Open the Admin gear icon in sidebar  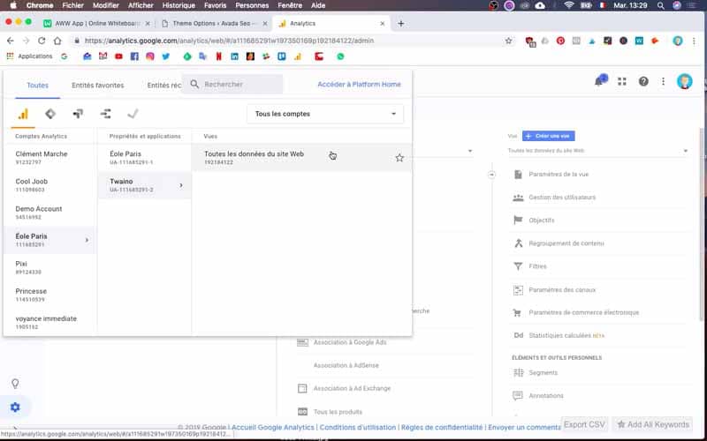15,407
